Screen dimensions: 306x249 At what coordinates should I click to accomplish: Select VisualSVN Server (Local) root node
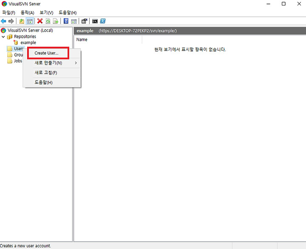[x=30, y=30]
